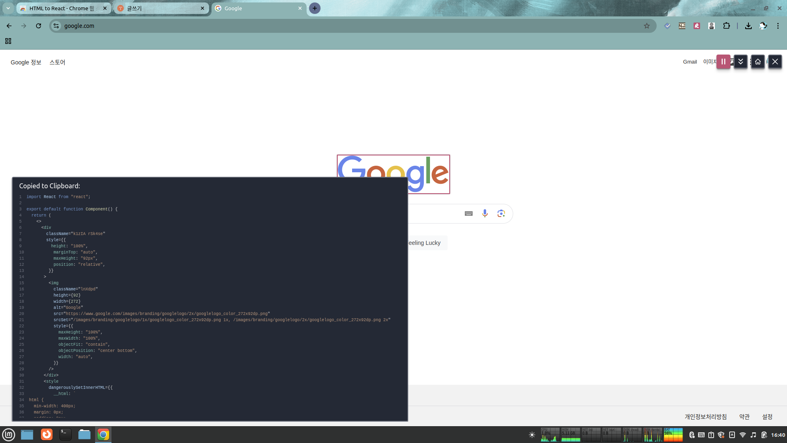This screenshot has height=443, width=787.
Task: Toggle the on-screen keyboard input tool
Action: (x=469, y=213)
